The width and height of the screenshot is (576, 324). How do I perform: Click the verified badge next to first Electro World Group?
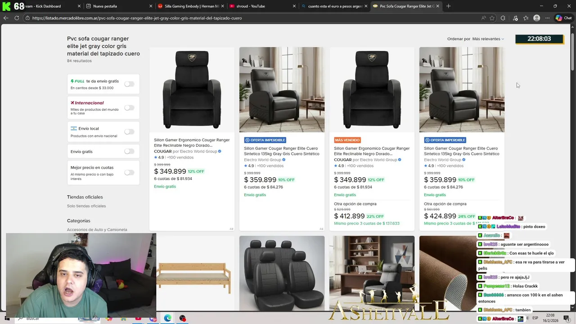220,152
